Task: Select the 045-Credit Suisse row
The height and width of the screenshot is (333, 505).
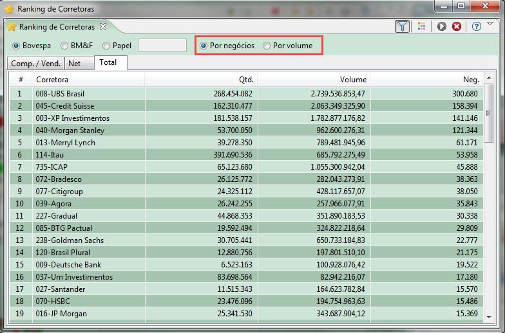Action: pyautogui.click(x=246, y=105)
